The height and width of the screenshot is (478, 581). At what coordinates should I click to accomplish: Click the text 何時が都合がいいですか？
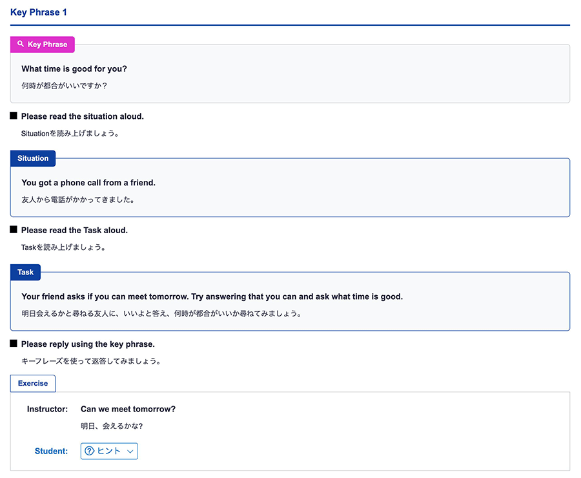[64, 86]
